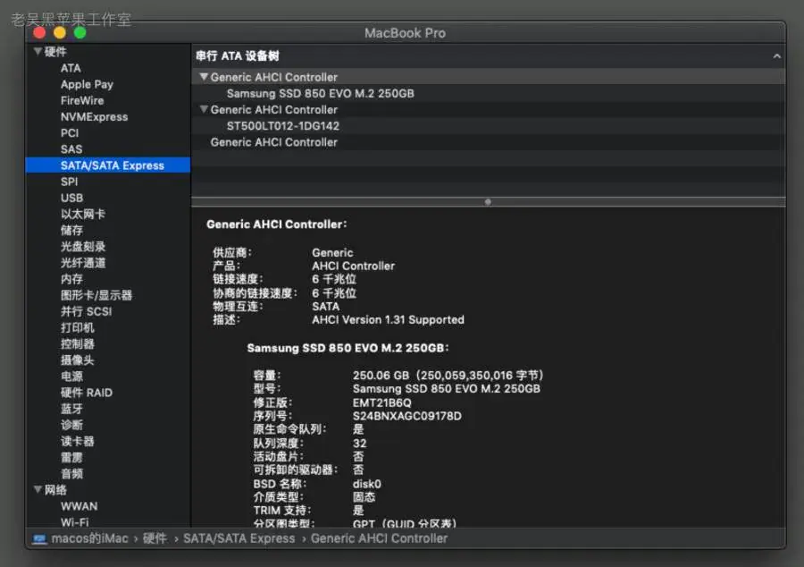Click the revision value EMT21B6Q
Image resolution: width=804 pixels, height=567 pixels.
click(x=382, y=402)
